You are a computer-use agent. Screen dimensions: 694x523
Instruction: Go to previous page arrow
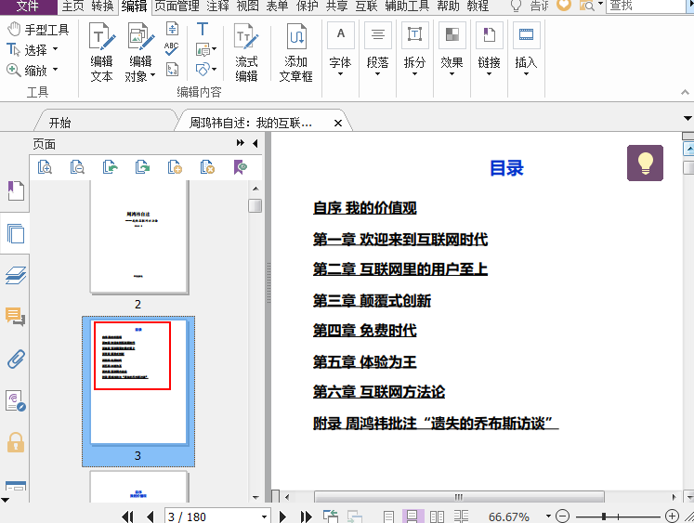click(x=151, y=516)
